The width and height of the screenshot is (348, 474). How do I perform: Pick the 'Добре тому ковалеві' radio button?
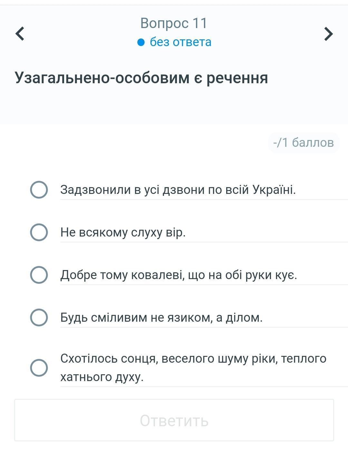(39, 275)
